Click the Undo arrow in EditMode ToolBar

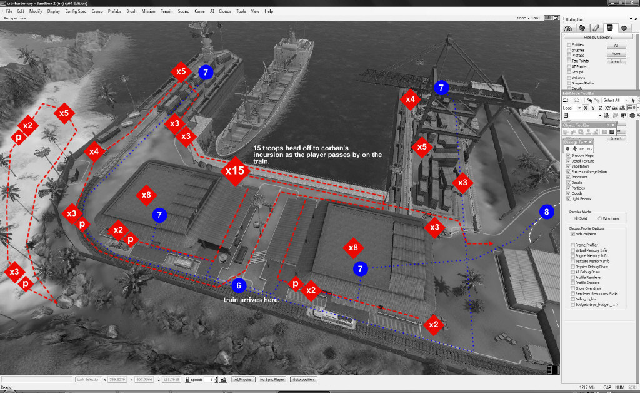point(566,100)
